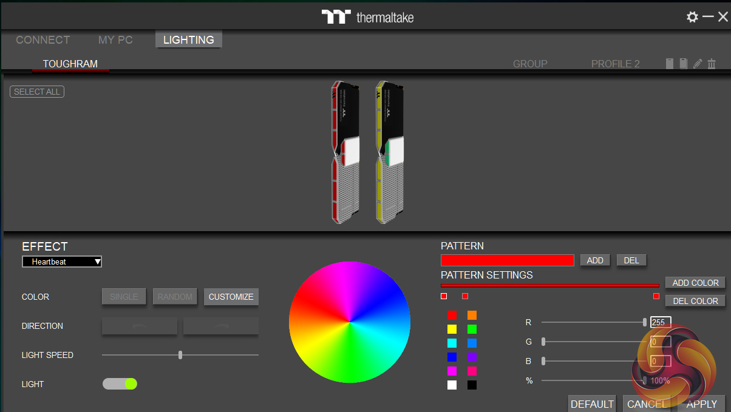Select the LIGHTING tab
This screenshot has width=731, height=412.
189,40
